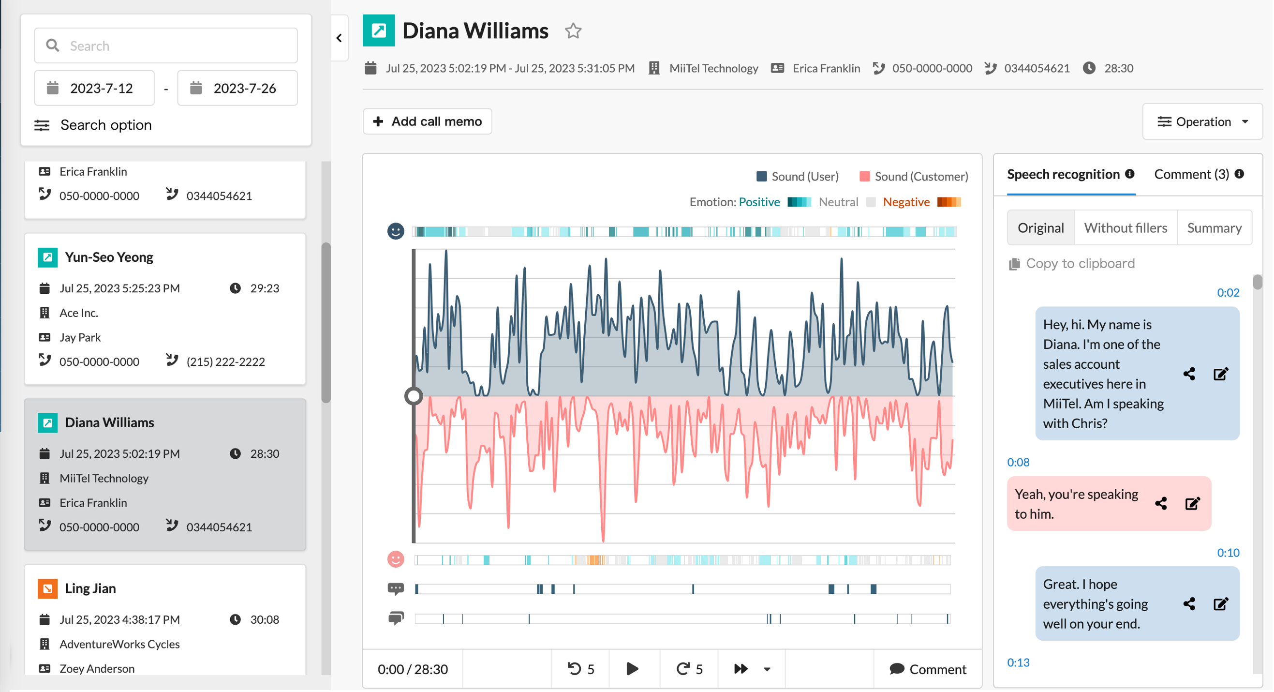Open playback speed dropdown arrow
This screenshot has width=1274, height=692.
point(767,669)
